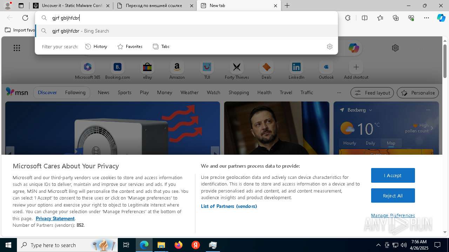Click the Personalise button
Image resolution: width=449 pixels, height=252 pixels.
(x=418, y=93)
